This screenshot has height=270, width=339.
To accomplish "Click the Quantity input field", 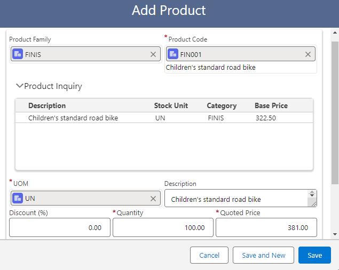I will coord(163,227).
